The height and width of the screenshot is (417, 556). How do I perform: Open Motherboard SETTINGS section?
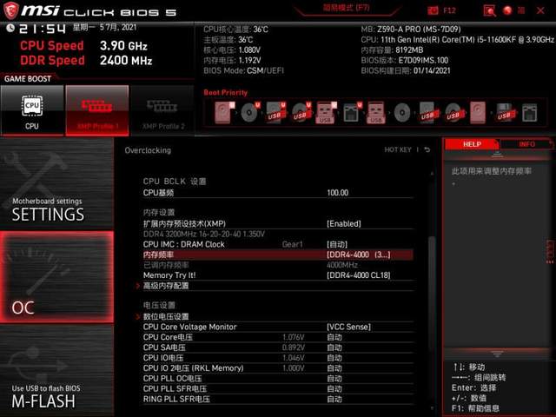coord(56,183)
